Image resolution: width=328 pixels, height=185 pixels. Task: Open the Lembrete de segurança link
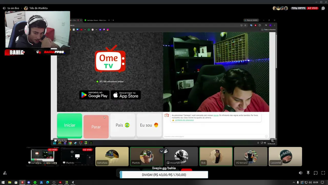point(184,120)
